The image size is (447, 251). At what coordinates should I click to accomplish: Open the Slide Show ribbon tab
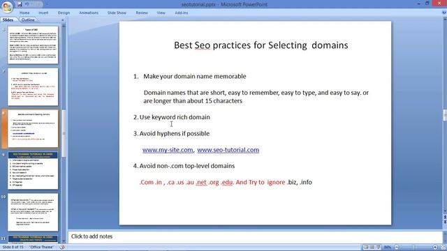pos(117,13)
